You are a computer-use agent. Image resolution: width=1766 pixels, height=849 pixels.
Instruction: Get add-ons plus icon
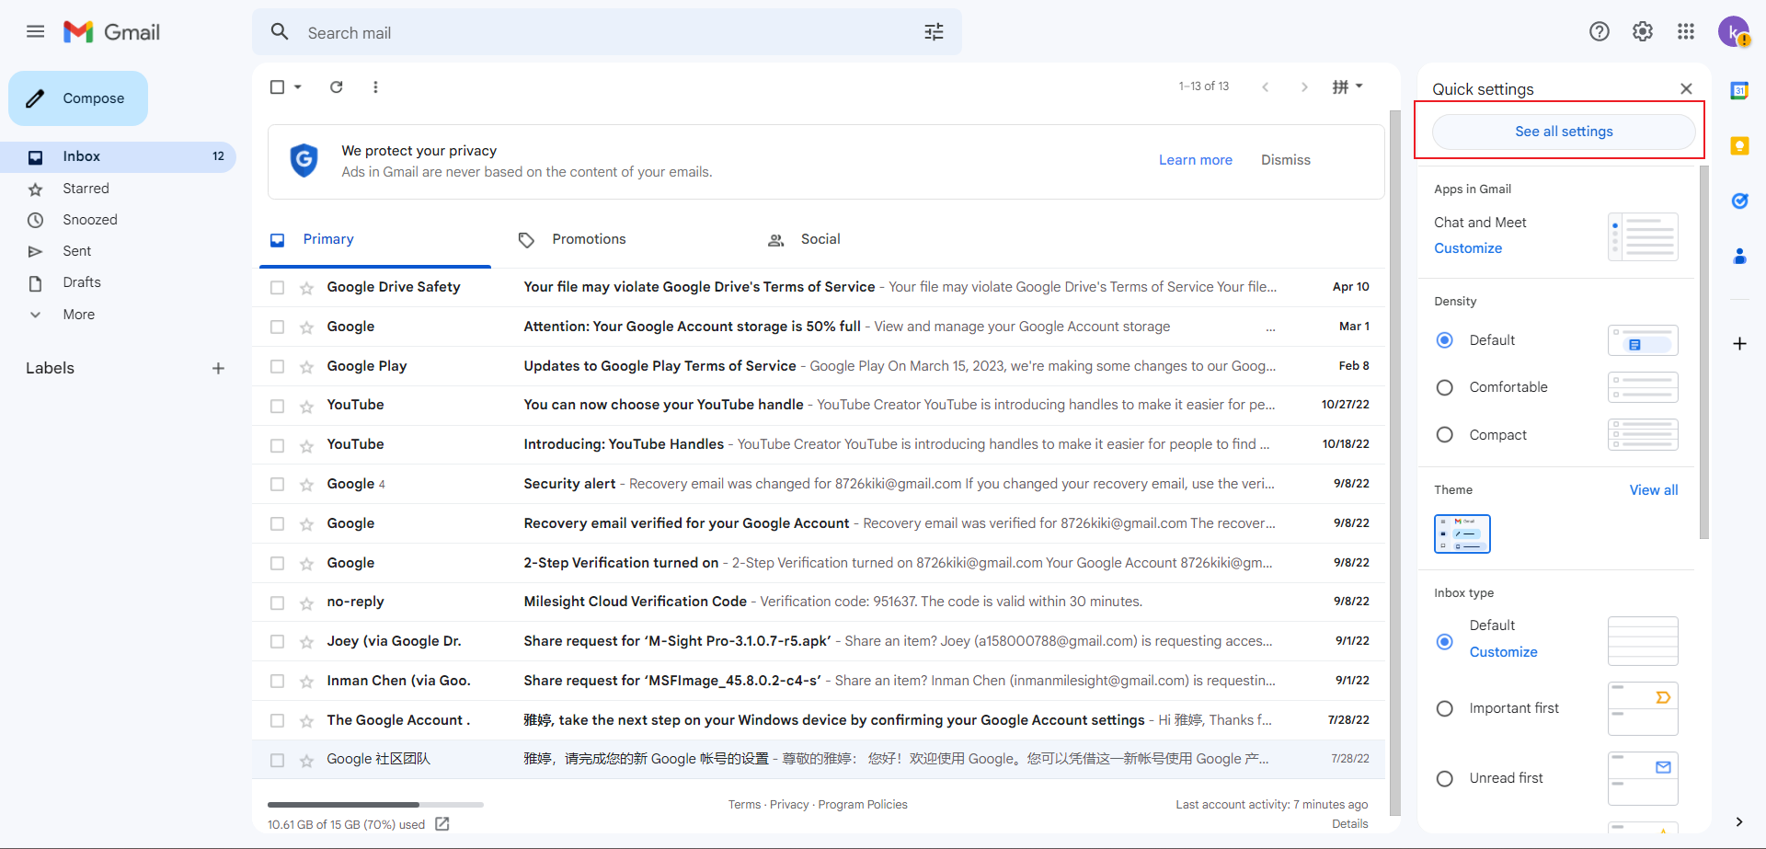coord(1739,344)
